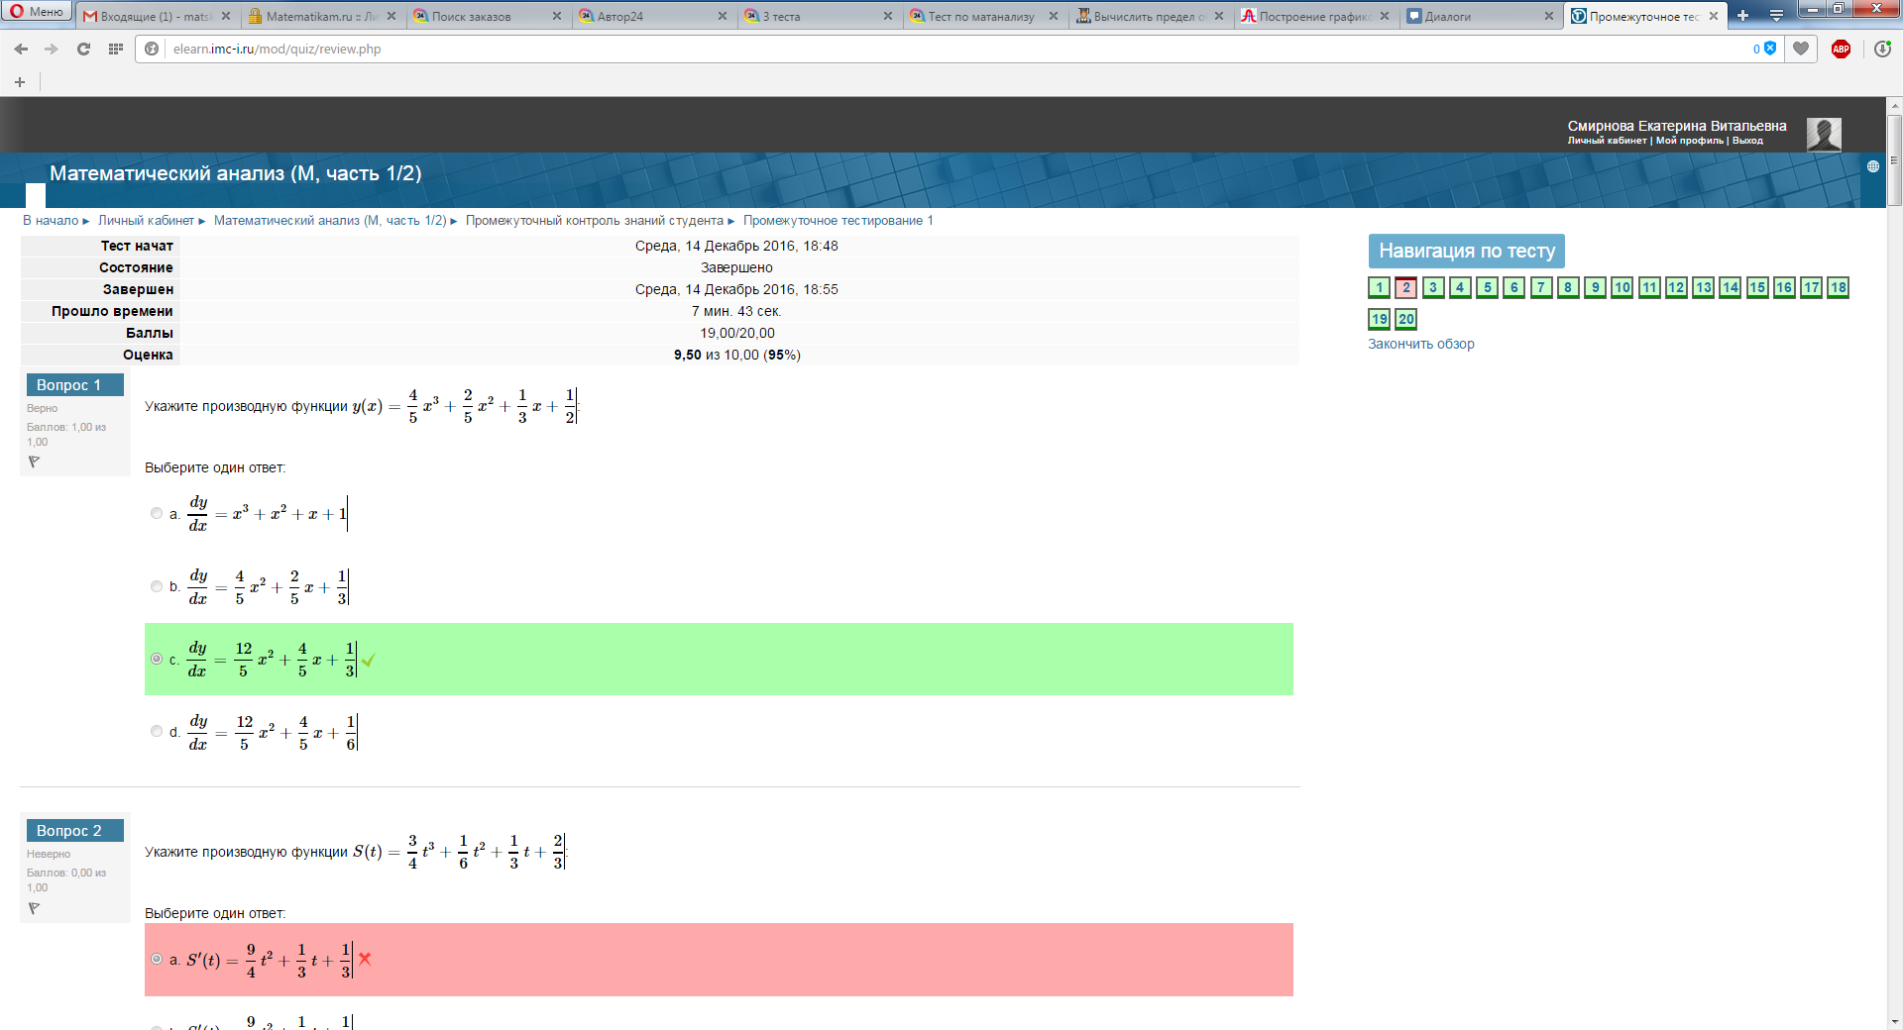Open Speed Dial grid icon

(116, 49)
